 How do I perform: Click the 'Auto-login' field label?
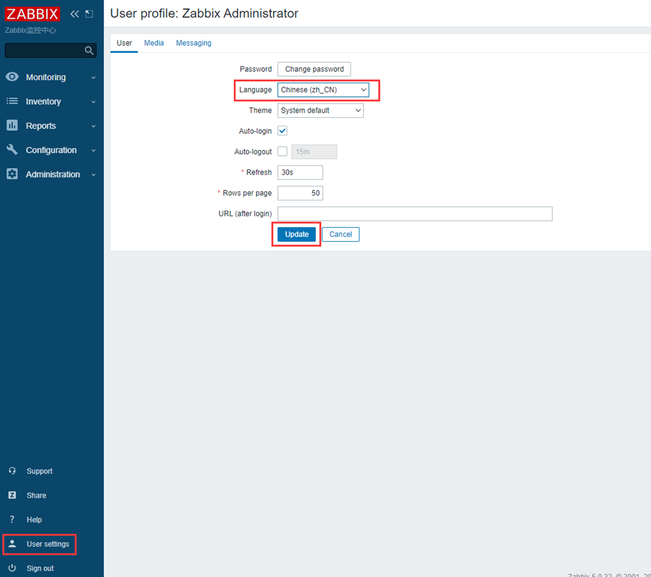255,131
